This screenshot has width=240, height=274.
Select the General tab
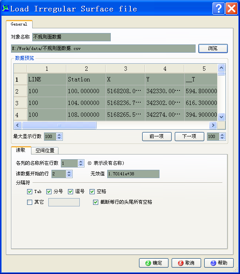[x=19, y=24]
